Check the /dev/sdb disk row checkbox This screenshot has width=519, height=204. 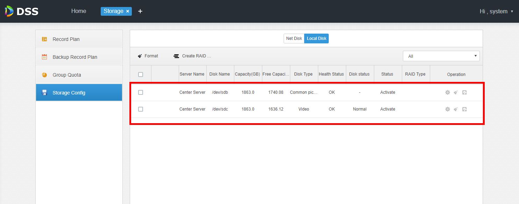tap(141, 92)
